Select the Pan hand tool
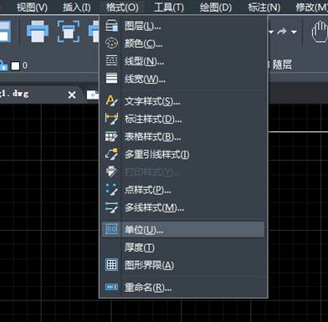Image resolution: width=328 pixels, height=322 pixels. [x=320, y=32]
